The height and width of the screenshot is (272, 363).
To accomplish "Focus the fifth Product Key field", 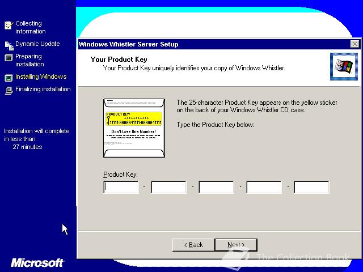I will (311, 187).
